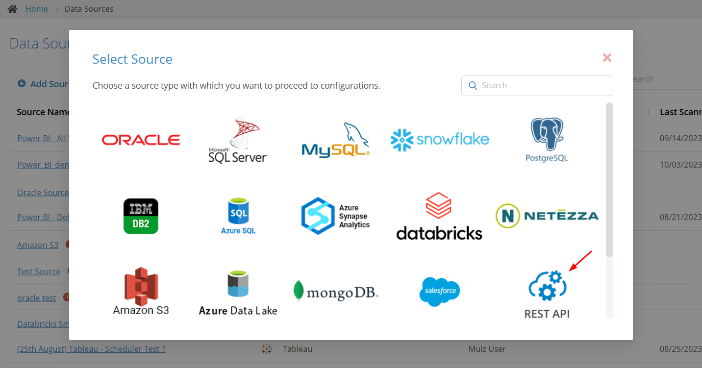The height and width of the screenshot is (368, 702).
Task: Pick the MySQL source logo
Action: pyautogui.click(x=335, y=140)
